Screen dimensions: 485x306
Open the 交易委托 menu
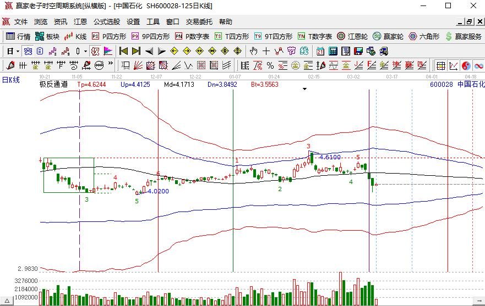pyautogui.click(x=199, y=22)
